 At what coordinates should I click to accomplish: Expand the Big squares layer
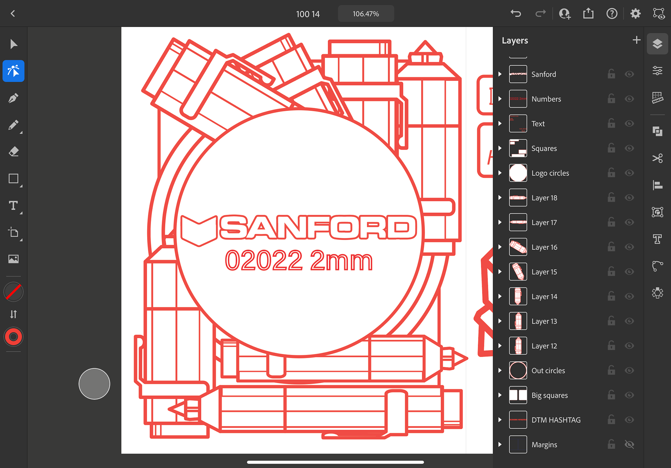(x=500, y=395)
